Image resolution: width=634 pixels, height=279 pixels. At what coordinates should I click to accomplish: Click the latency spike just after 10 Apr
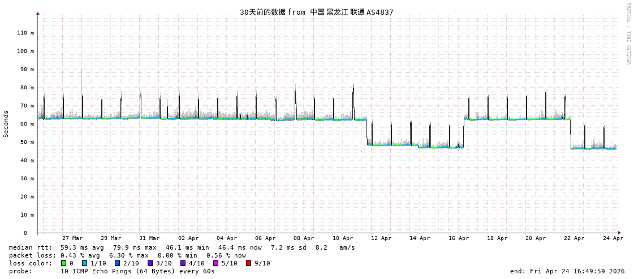(353, 101)
